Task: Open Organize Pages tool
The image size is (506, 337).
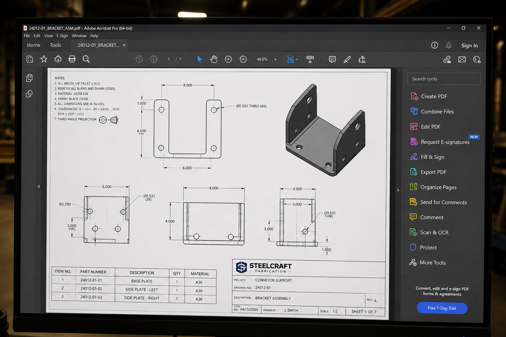Action: click(x=433, y=187)
